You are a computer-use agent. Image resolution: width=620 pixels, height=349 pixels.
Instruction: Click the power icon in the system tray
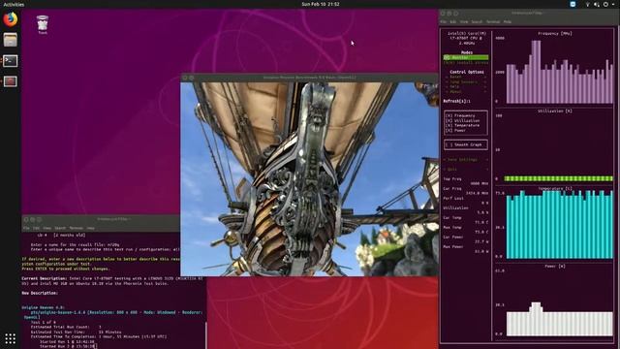[605, 4]
